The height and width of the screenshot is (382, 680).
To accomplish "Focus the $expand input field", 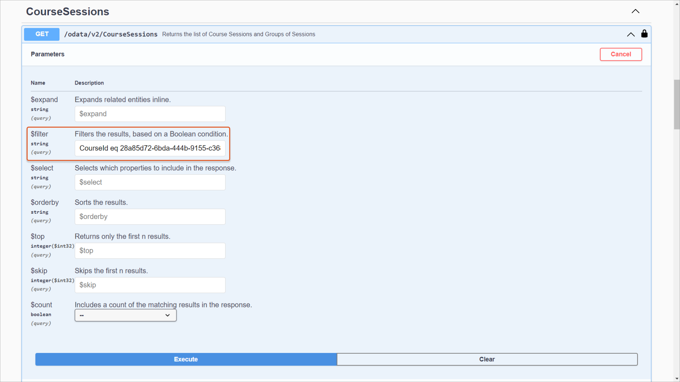I will [x=150, y=114].
